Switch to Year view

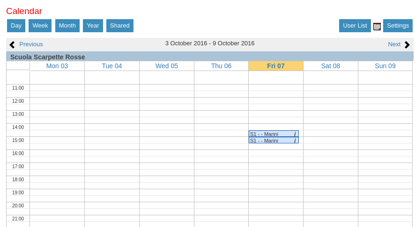click(x=93, y=26)
